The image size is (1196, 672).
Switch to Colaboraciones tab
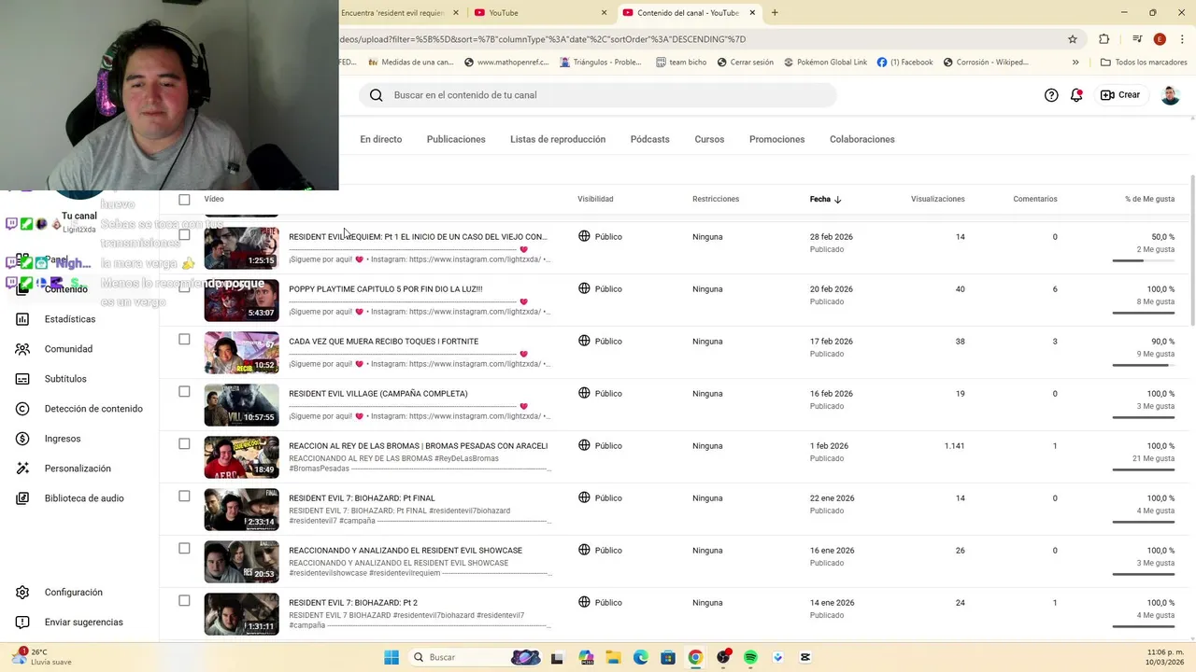pos(862,139)
